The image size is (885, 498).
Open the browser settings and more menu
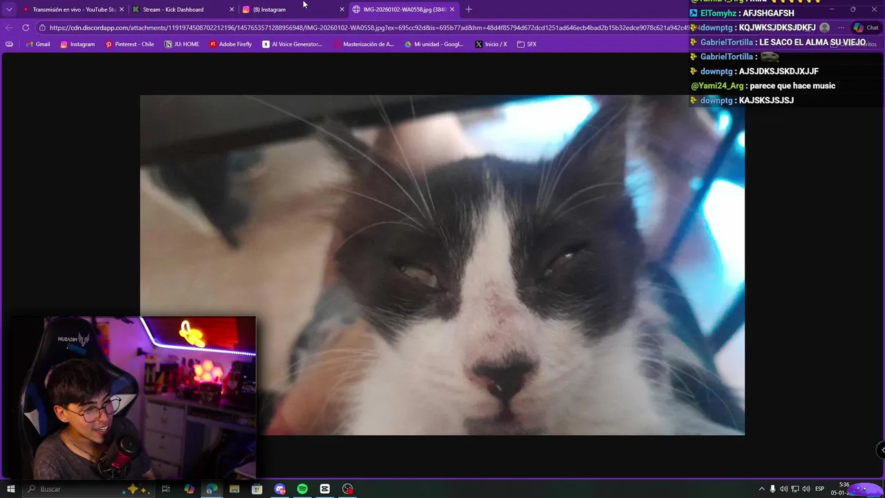pyautogui.click(x=841, y=28)
